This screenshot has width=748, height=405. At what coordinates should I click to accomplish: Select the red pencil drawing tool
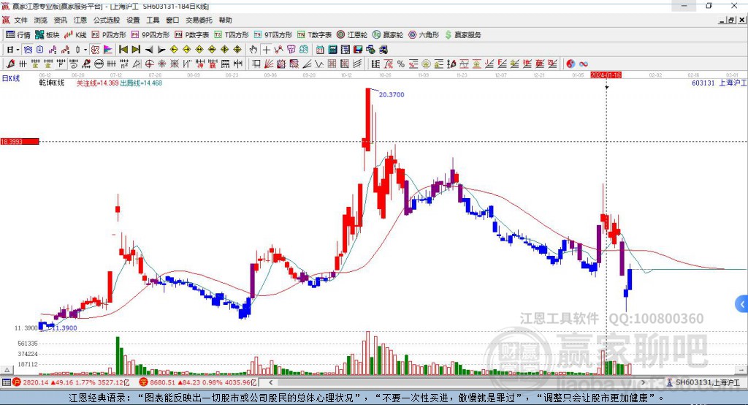(11, 64)
